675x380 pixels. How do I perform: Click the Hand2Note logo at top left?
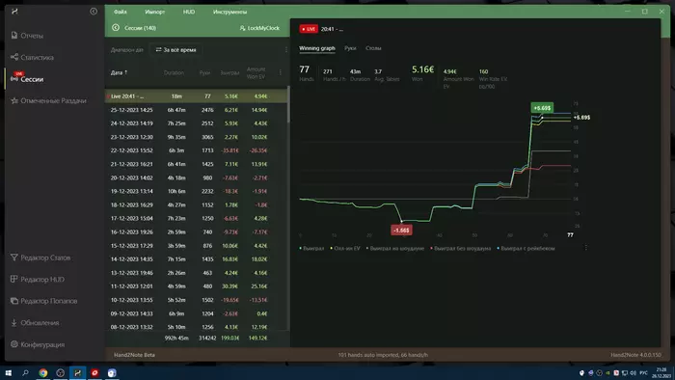pos(14,12)
